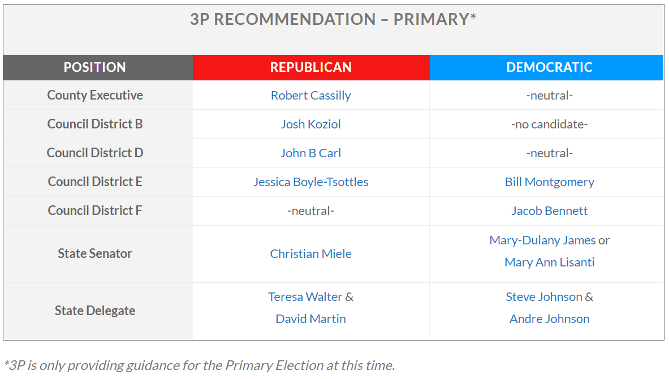Click the State Senator row label

click(x=94, y=253)
